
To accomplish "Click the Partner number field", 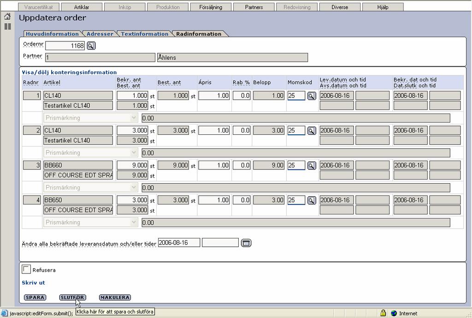I will [x=100, y=58].
